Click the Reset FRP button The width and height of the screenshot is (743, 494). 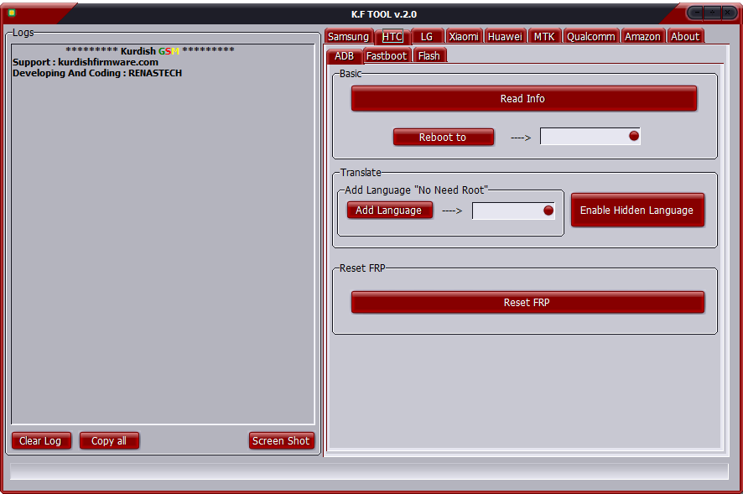click(x=527, y=303)
